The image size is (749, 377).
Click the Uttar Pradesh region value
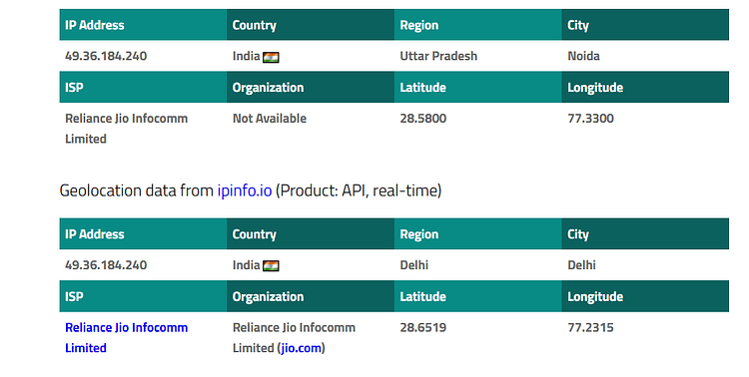point(438,56)
